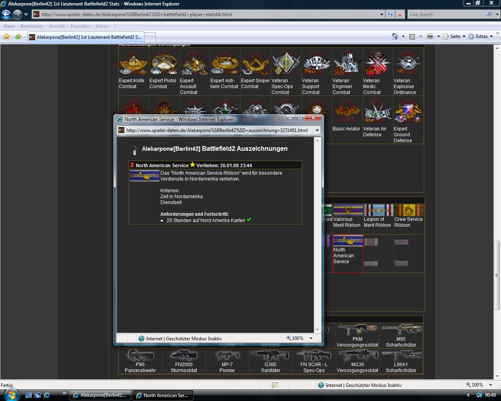Open the FN2000 Sturmsoldat weapon image
This screenshot has height=401, width=501.
[184, 356]
